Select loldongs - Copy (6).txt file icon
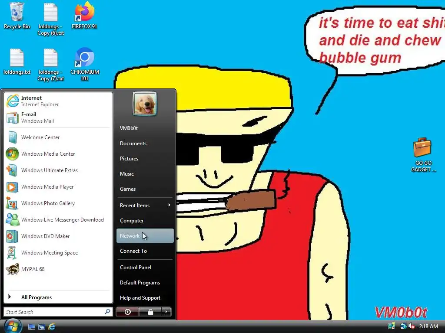The image size is (445, 333). pos(51,19)
